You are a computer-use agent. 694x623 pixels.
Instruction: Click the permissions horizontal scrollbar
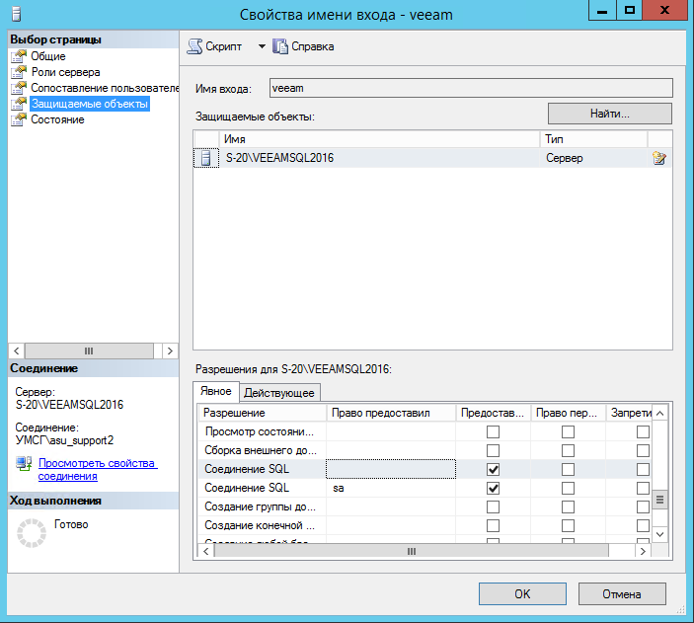pyautogui.click(x=424, y=550)
